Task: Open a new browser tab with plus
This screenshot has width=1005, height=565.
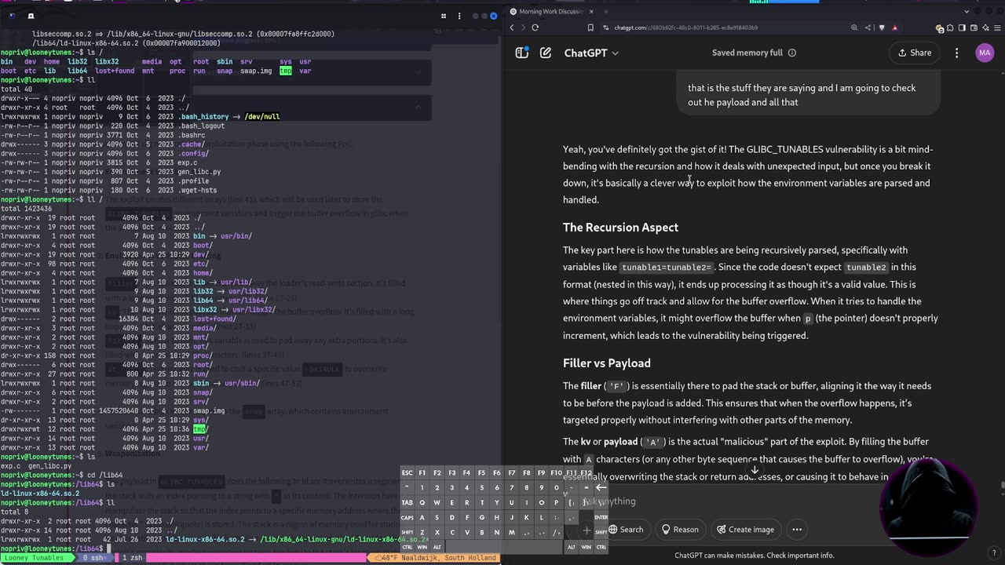Action: (x=606, y=11)
